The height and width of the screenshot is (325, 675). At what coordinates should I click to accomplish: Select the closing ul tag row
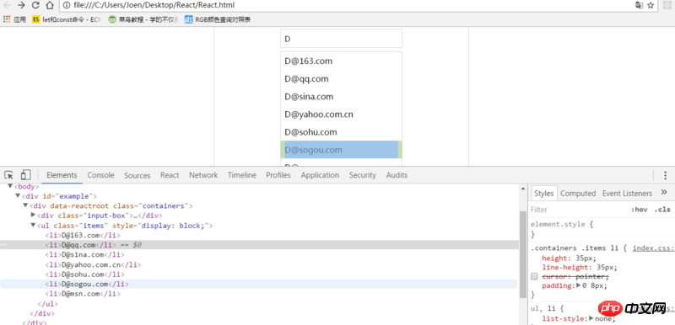click(x=48, y=304)
